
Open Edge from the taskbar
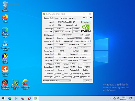(10, 98)
